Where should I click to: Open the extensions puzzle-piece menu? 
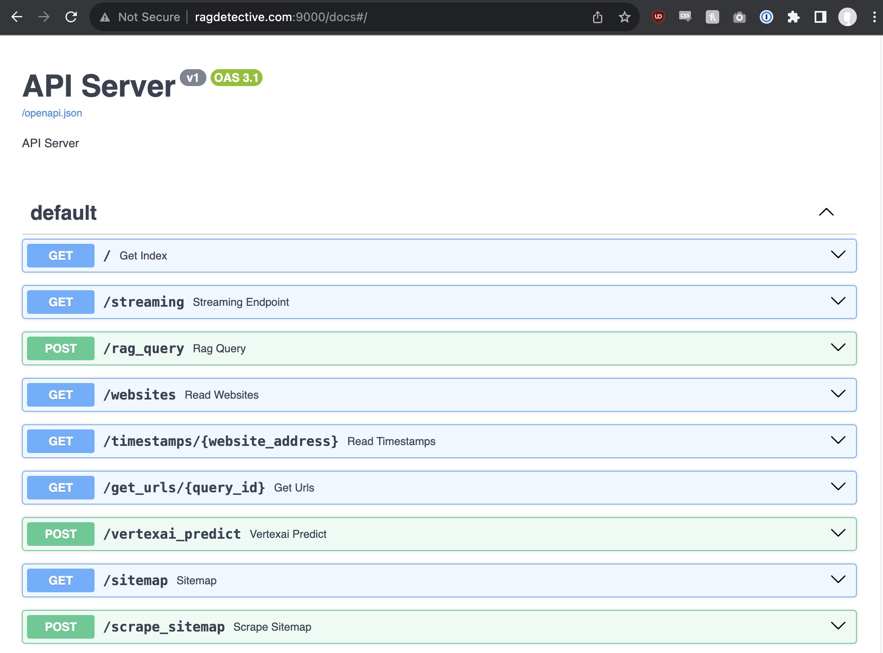click(x=793, y=17)
